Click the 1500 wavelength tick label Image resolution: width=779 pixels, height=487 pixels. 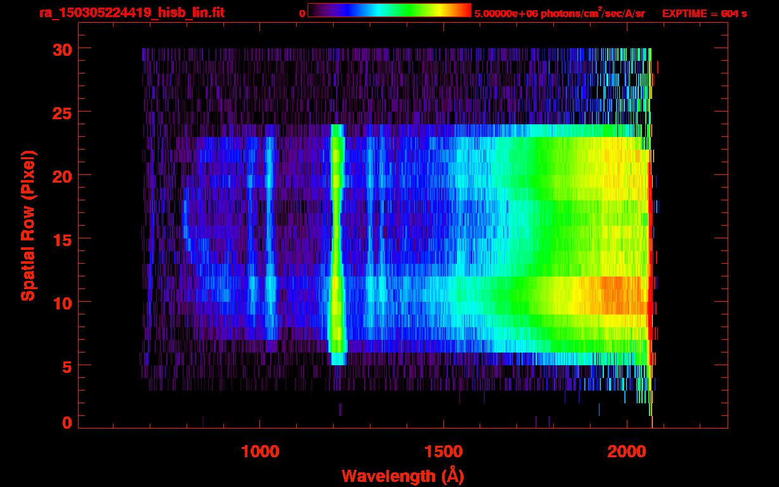tap(443, 451)
